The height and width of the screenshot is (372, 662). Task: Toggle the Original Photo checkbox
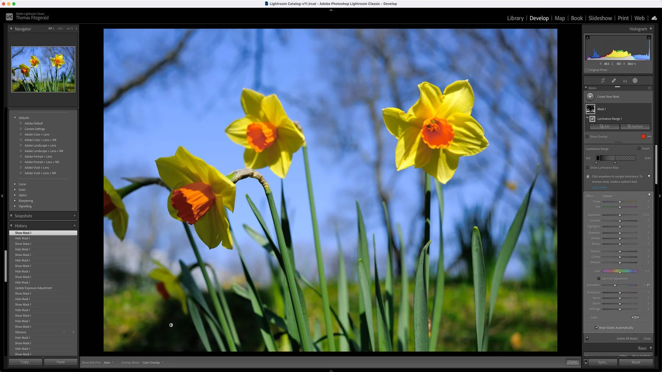(x=587, y=70)
